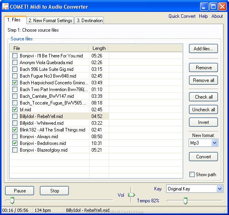Click the COMET! app icon in title bar
Image resolution: width=229 pixels, height=215 pixels.
tap(6, 6)
